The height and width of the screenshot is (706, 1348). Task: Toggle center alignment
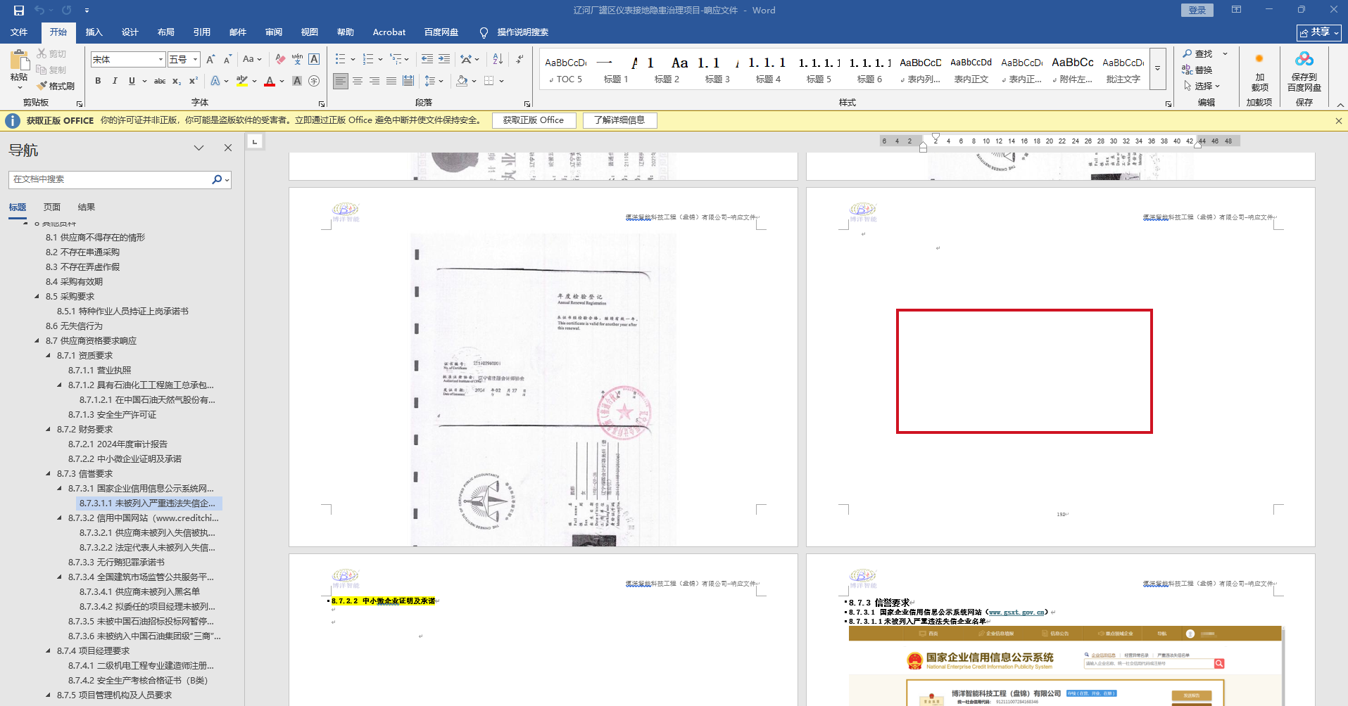pyautogui.click(x=358, y=81)
